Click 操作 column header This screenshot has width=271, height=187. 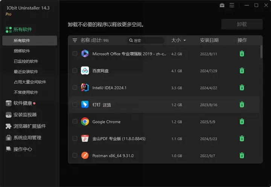click(242, 40)
